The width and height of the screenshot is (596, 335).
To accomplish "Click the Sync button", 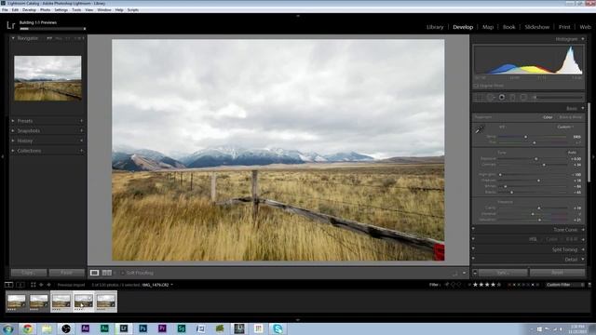I will coord(503,273).
